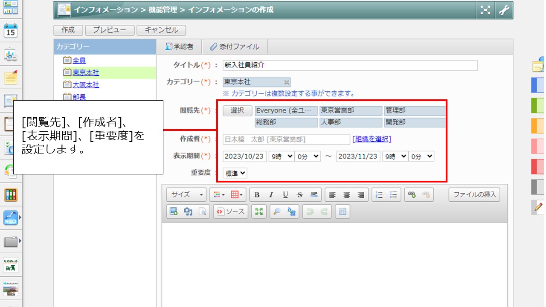546x307 pixels.
Task: Maximize the editor with green arrows icon
Action: point(258,211)
